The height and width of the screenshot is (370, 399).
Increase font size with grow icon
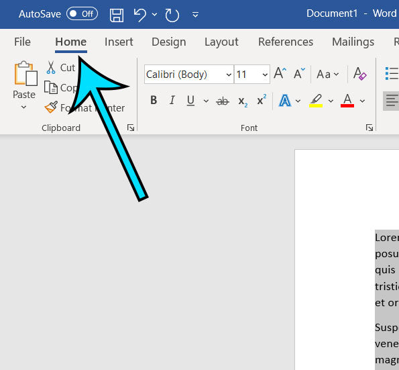tap(280, 73)
